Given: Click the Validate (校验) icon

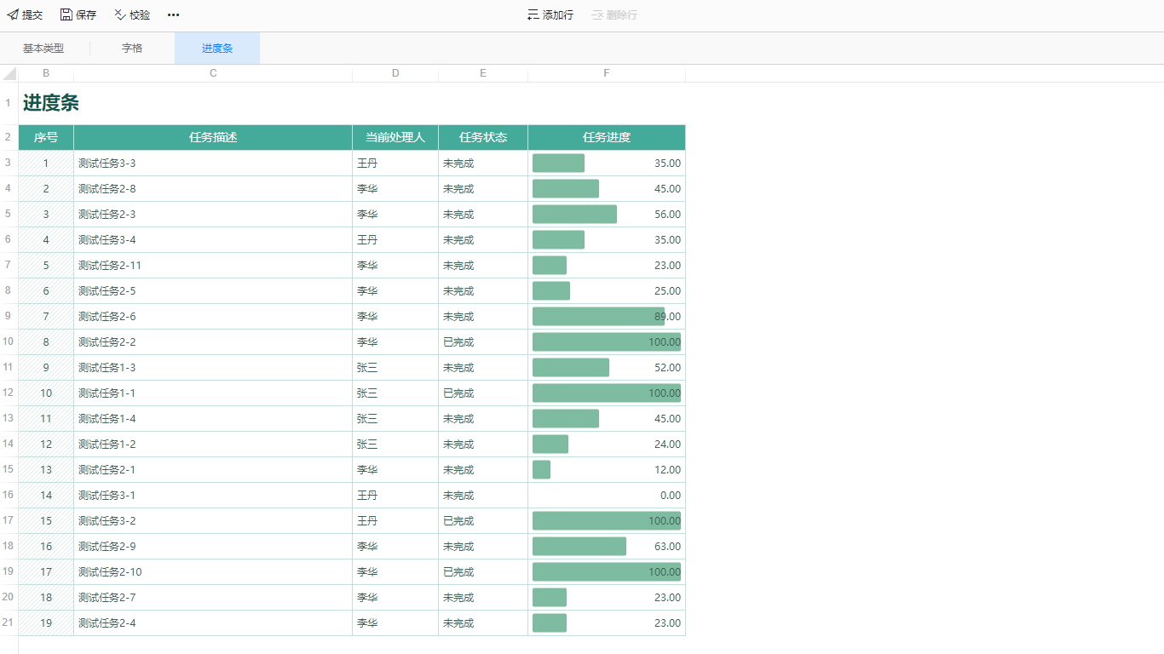Looking at the screenshot, I should point(120,15).
